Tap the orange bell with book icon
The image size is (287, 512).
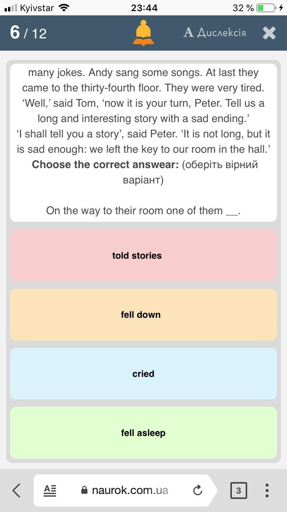(x=143, y=33)
